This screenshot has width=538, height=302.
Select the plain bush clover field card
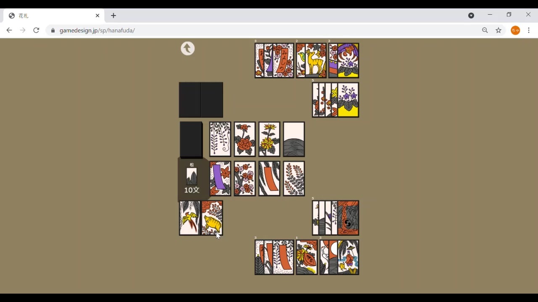pos(294,178)
